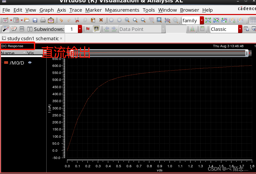Image resolution: width=256 pixels, height=174 pixels.
Task: Go to previous zoom view
Action: 111,20
